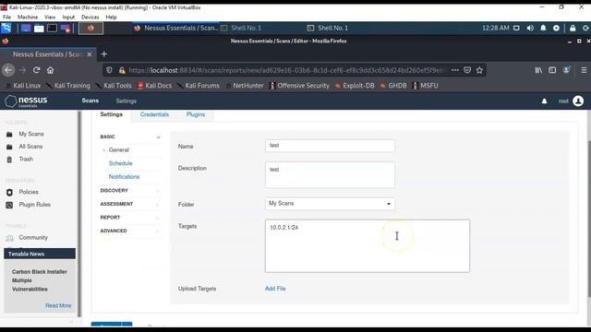Open the Offensive Security bookmark
This screenshot has height=332, width=591.
(299, 86)
